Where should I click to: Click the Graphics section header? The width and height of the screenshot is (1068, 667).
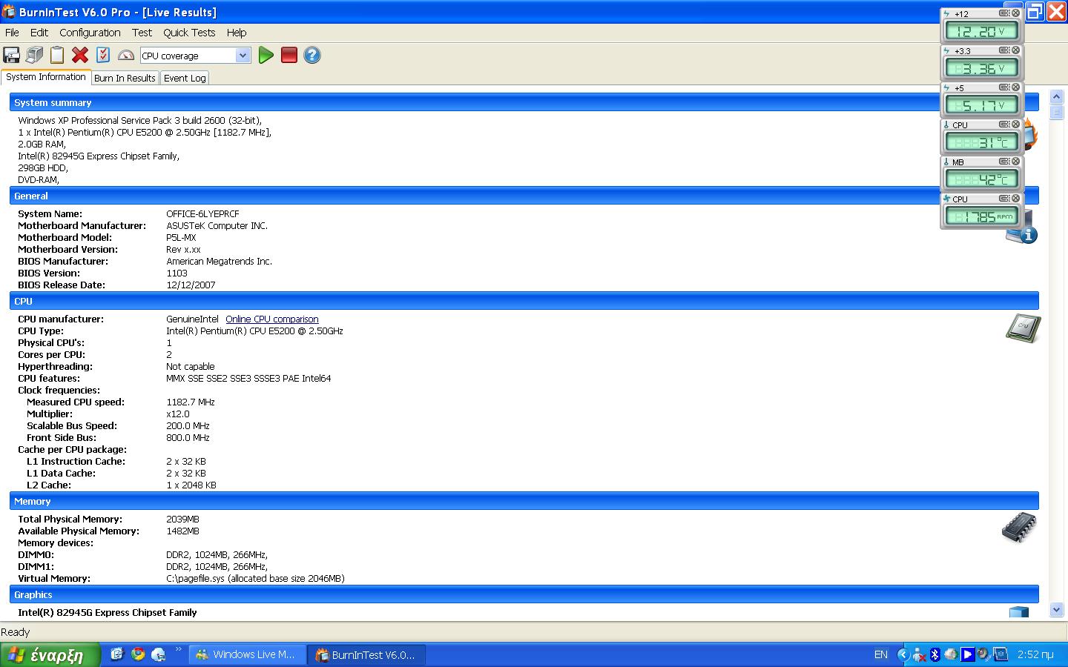[524, 594]
